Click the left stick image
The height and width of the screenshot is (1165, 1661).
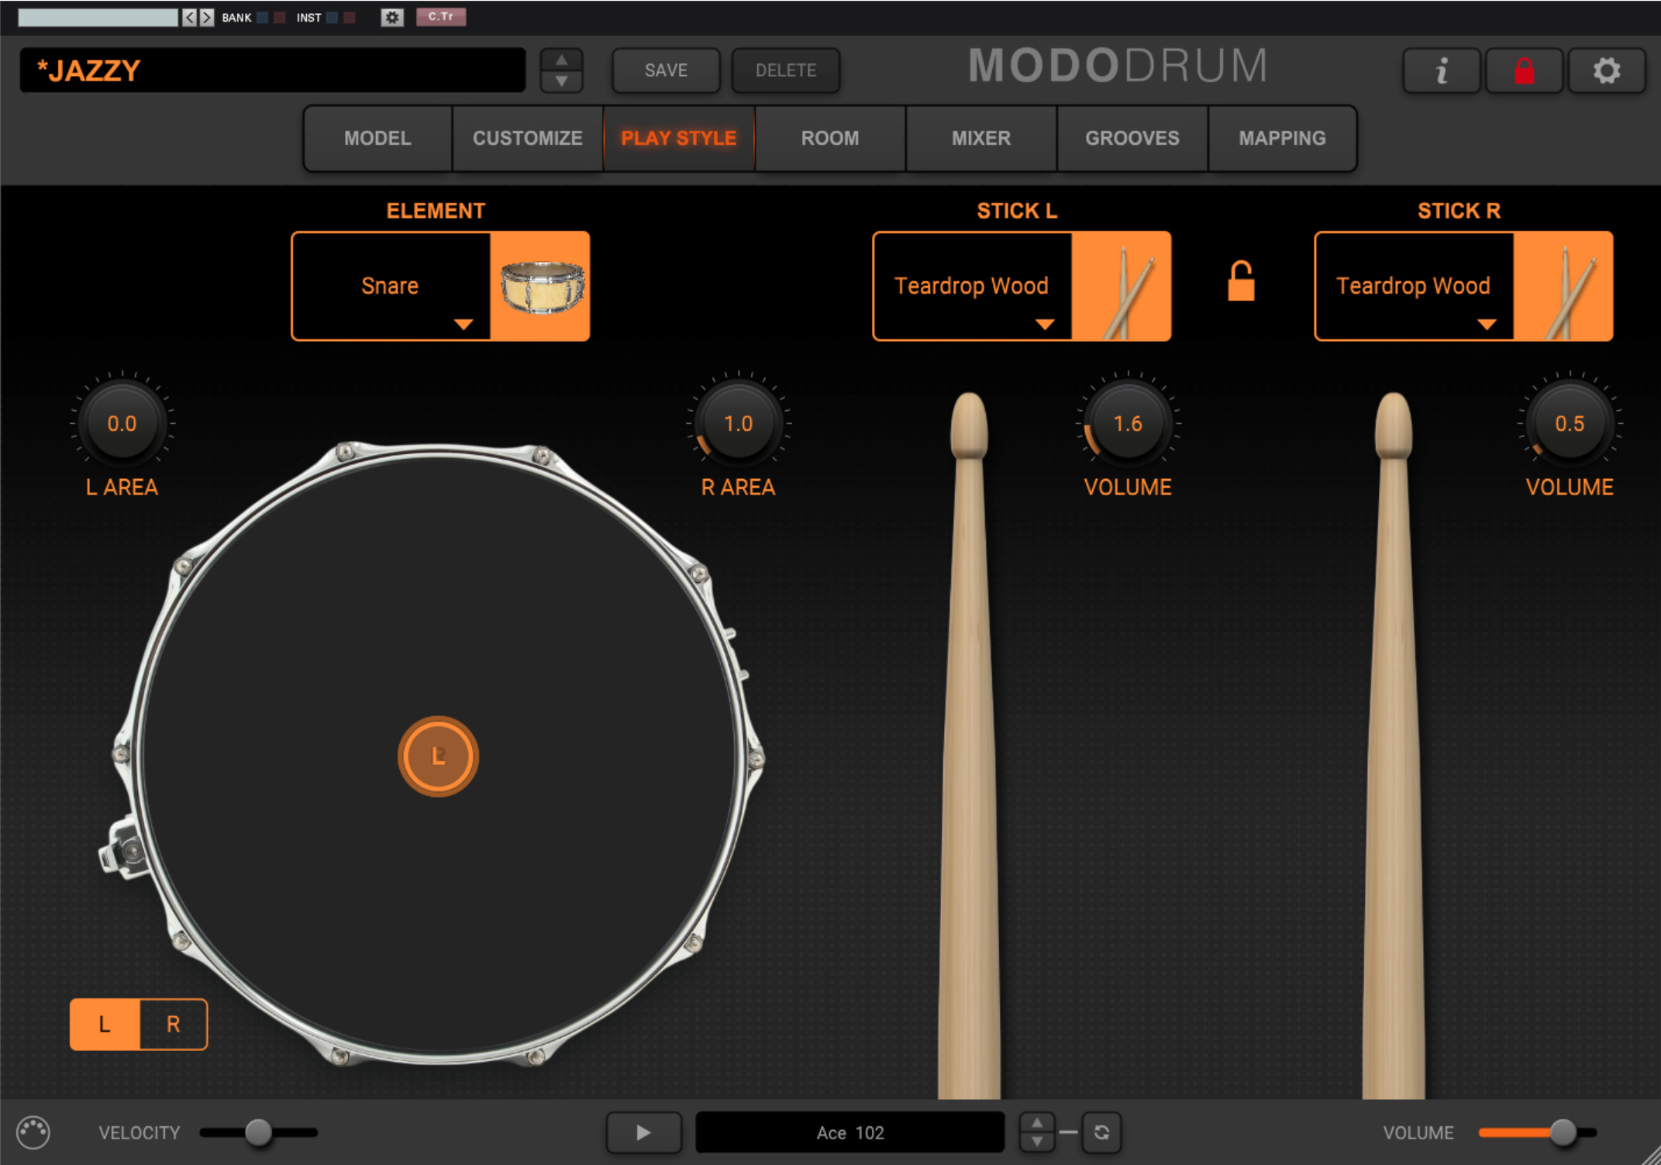pyautogui.click(x=969, y=744)
